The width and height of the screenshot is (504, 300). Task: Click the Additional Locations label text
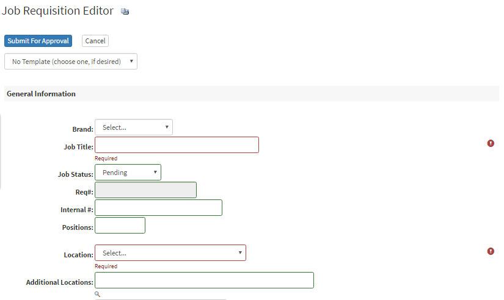pos(59,282)
